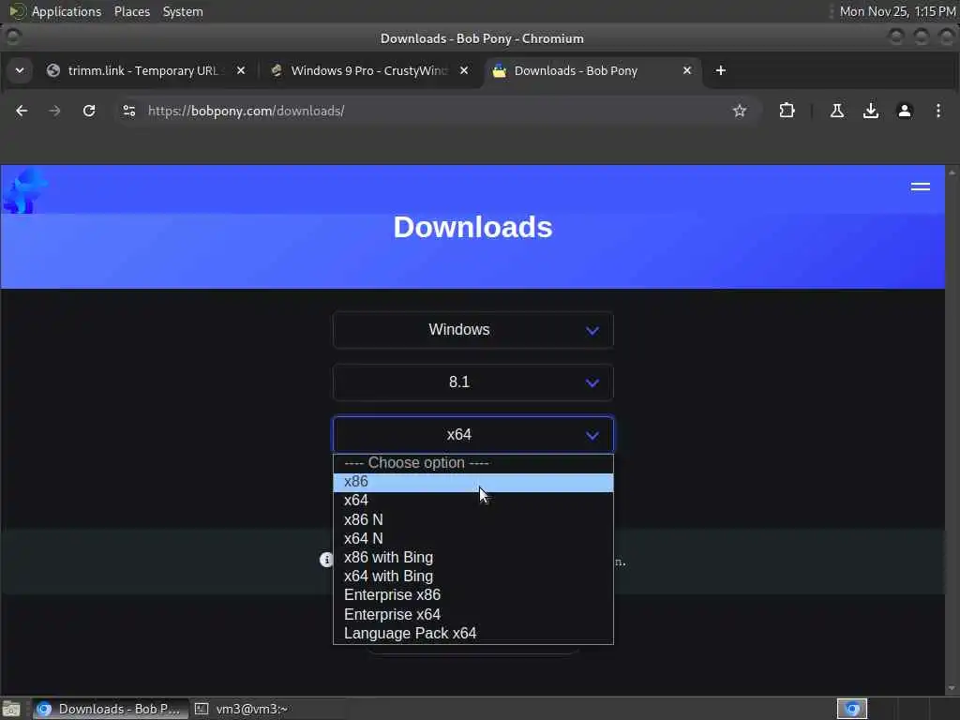960x720 pixels.
Task: Click the Choose option placeholder entry
Action: (x=473, y=463)
